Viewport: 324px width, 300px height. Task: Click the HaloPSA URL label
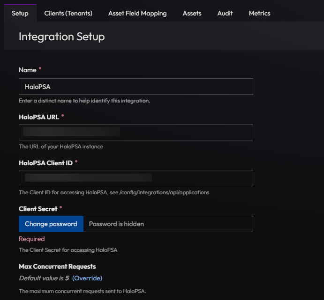pyautogui.click(x=39, y=117)
